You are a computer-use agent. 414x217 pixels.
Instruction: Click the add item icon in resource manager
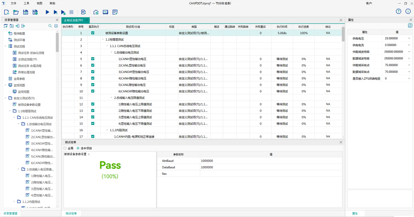6,26
